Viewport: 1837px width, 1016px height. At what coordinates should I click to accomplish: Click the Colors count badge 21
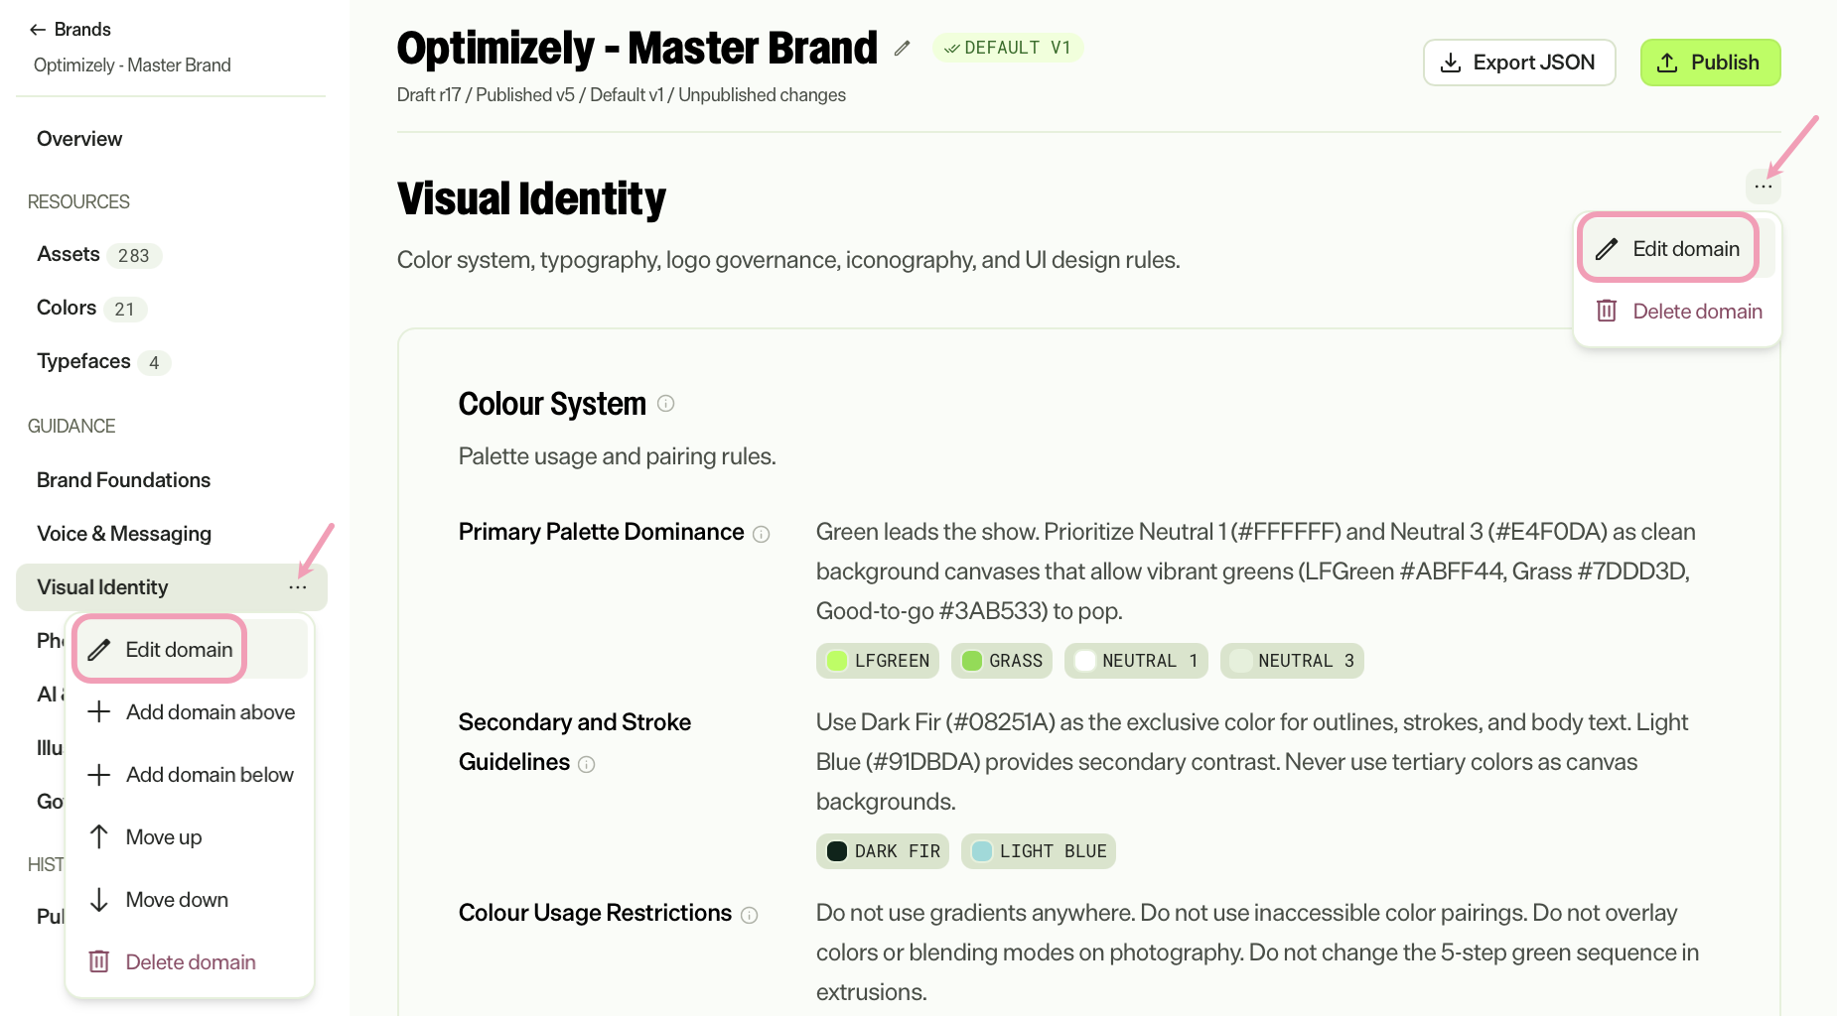(x=124, y=310)
